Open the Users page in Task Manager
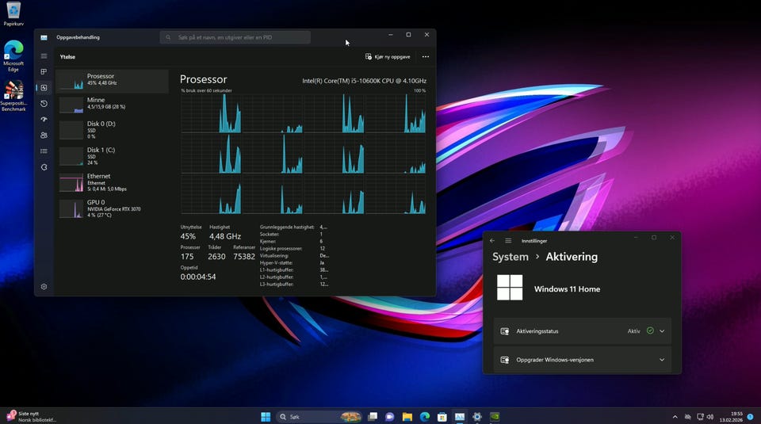Viewport: 761px width, 424px height. (x=44, y=136)
